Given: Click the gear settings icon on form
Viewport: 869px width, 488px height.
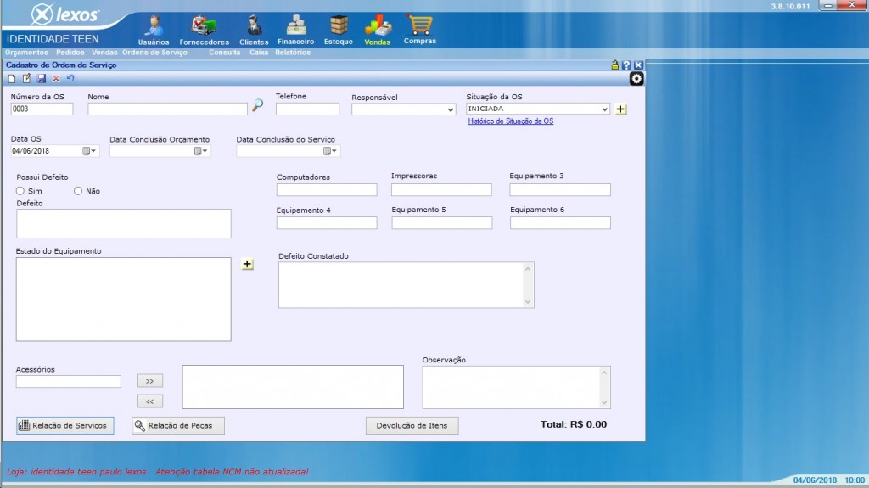Looking at the screenshot, I should click(636, 78).
